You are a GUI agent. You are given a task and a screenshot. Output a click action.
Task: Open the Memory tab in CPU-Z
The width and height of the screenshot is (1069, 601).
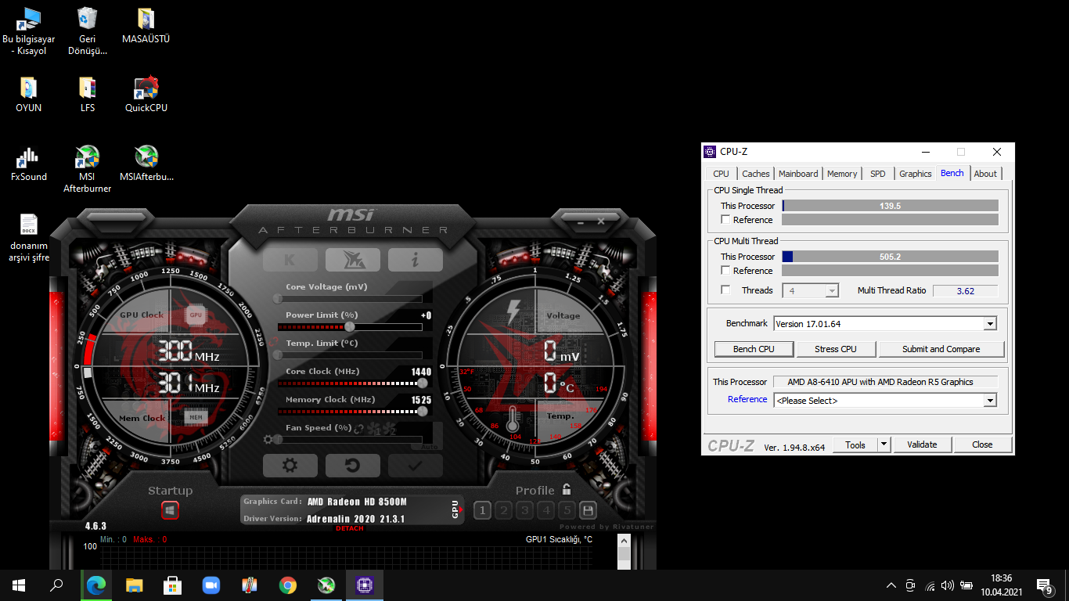842,174
